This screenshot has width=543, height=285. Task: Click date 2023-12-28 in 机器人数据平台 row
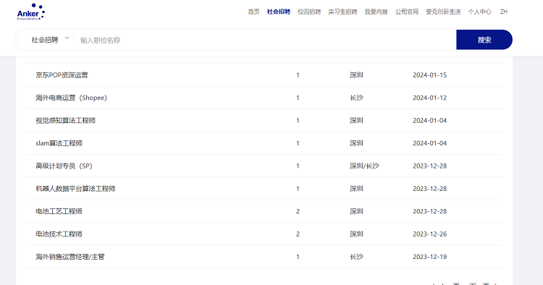tap(429, 189)
